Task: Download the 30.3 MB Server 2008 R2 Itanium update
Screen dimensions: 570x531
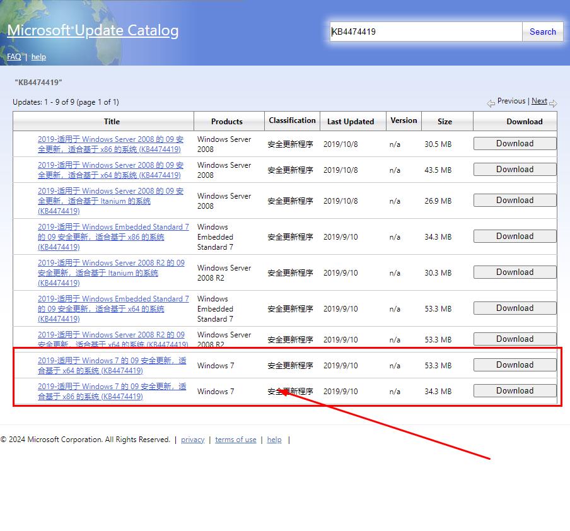Action: [515, 272]
